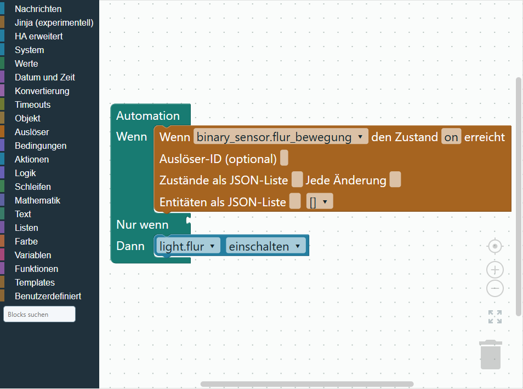Zoom out with the minus icon
The height and width of the screenshot is (389, 523).
pos(495,288)
